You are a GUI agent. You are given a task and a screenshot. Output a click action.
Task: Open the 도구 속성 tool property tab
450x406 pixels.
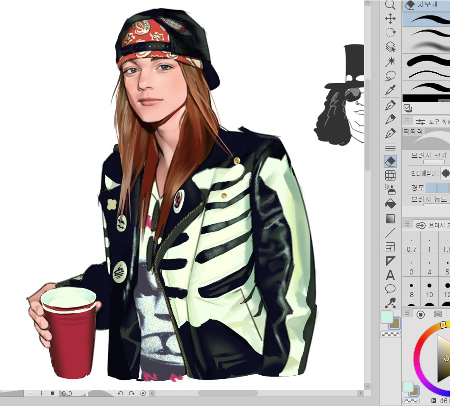click(432, 122)
